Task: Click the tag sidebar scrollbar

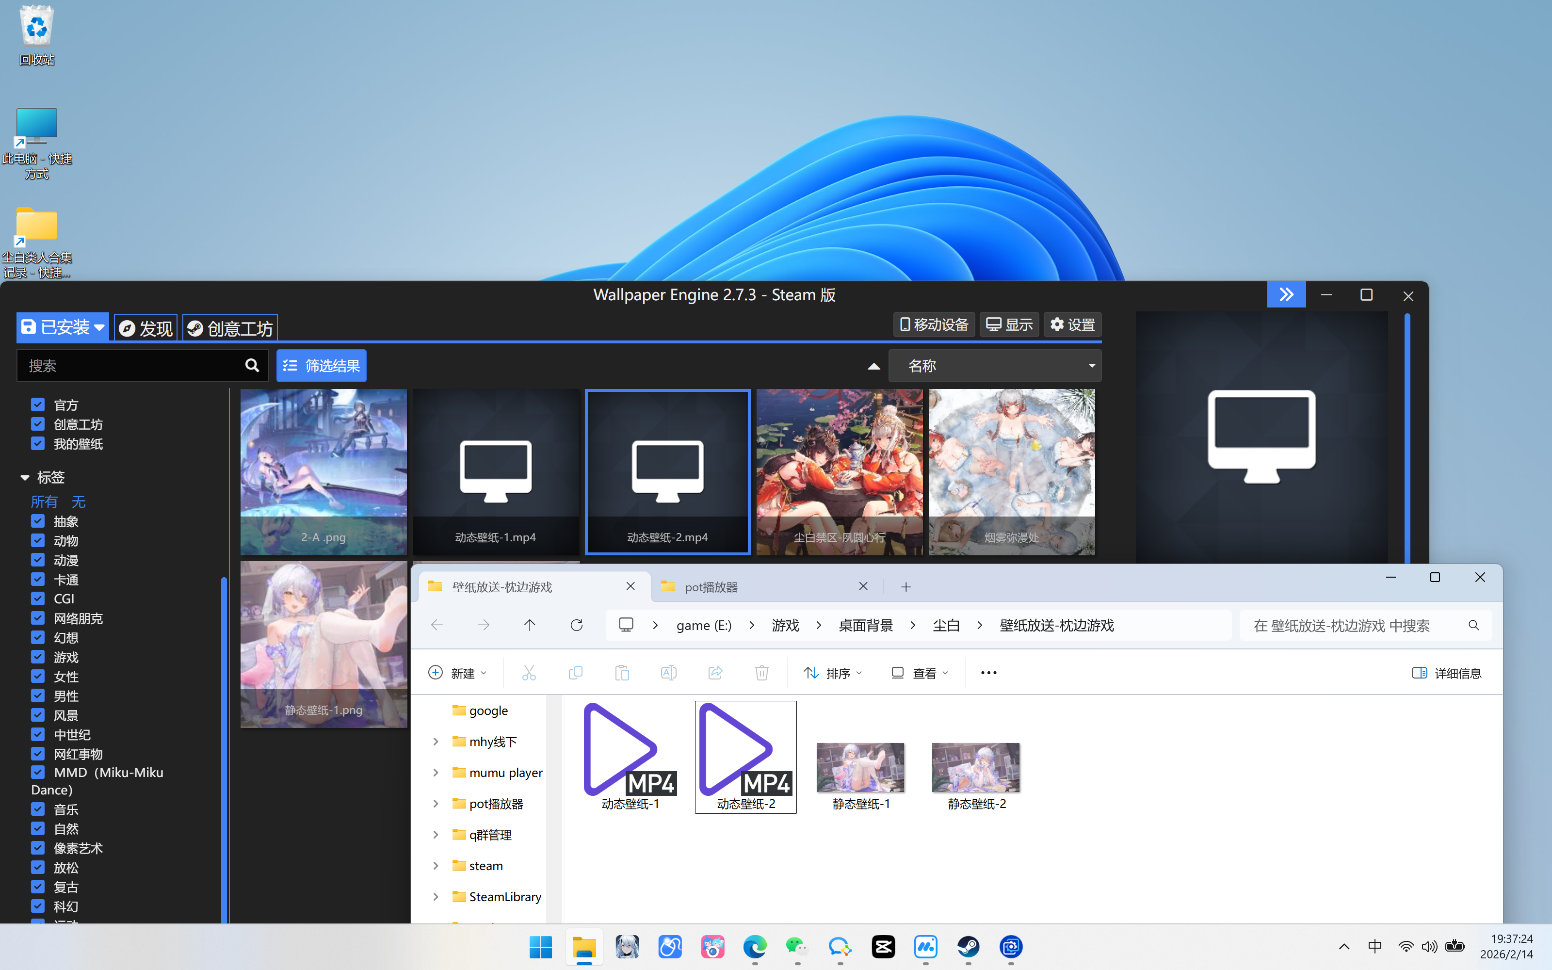Action: 224,751
